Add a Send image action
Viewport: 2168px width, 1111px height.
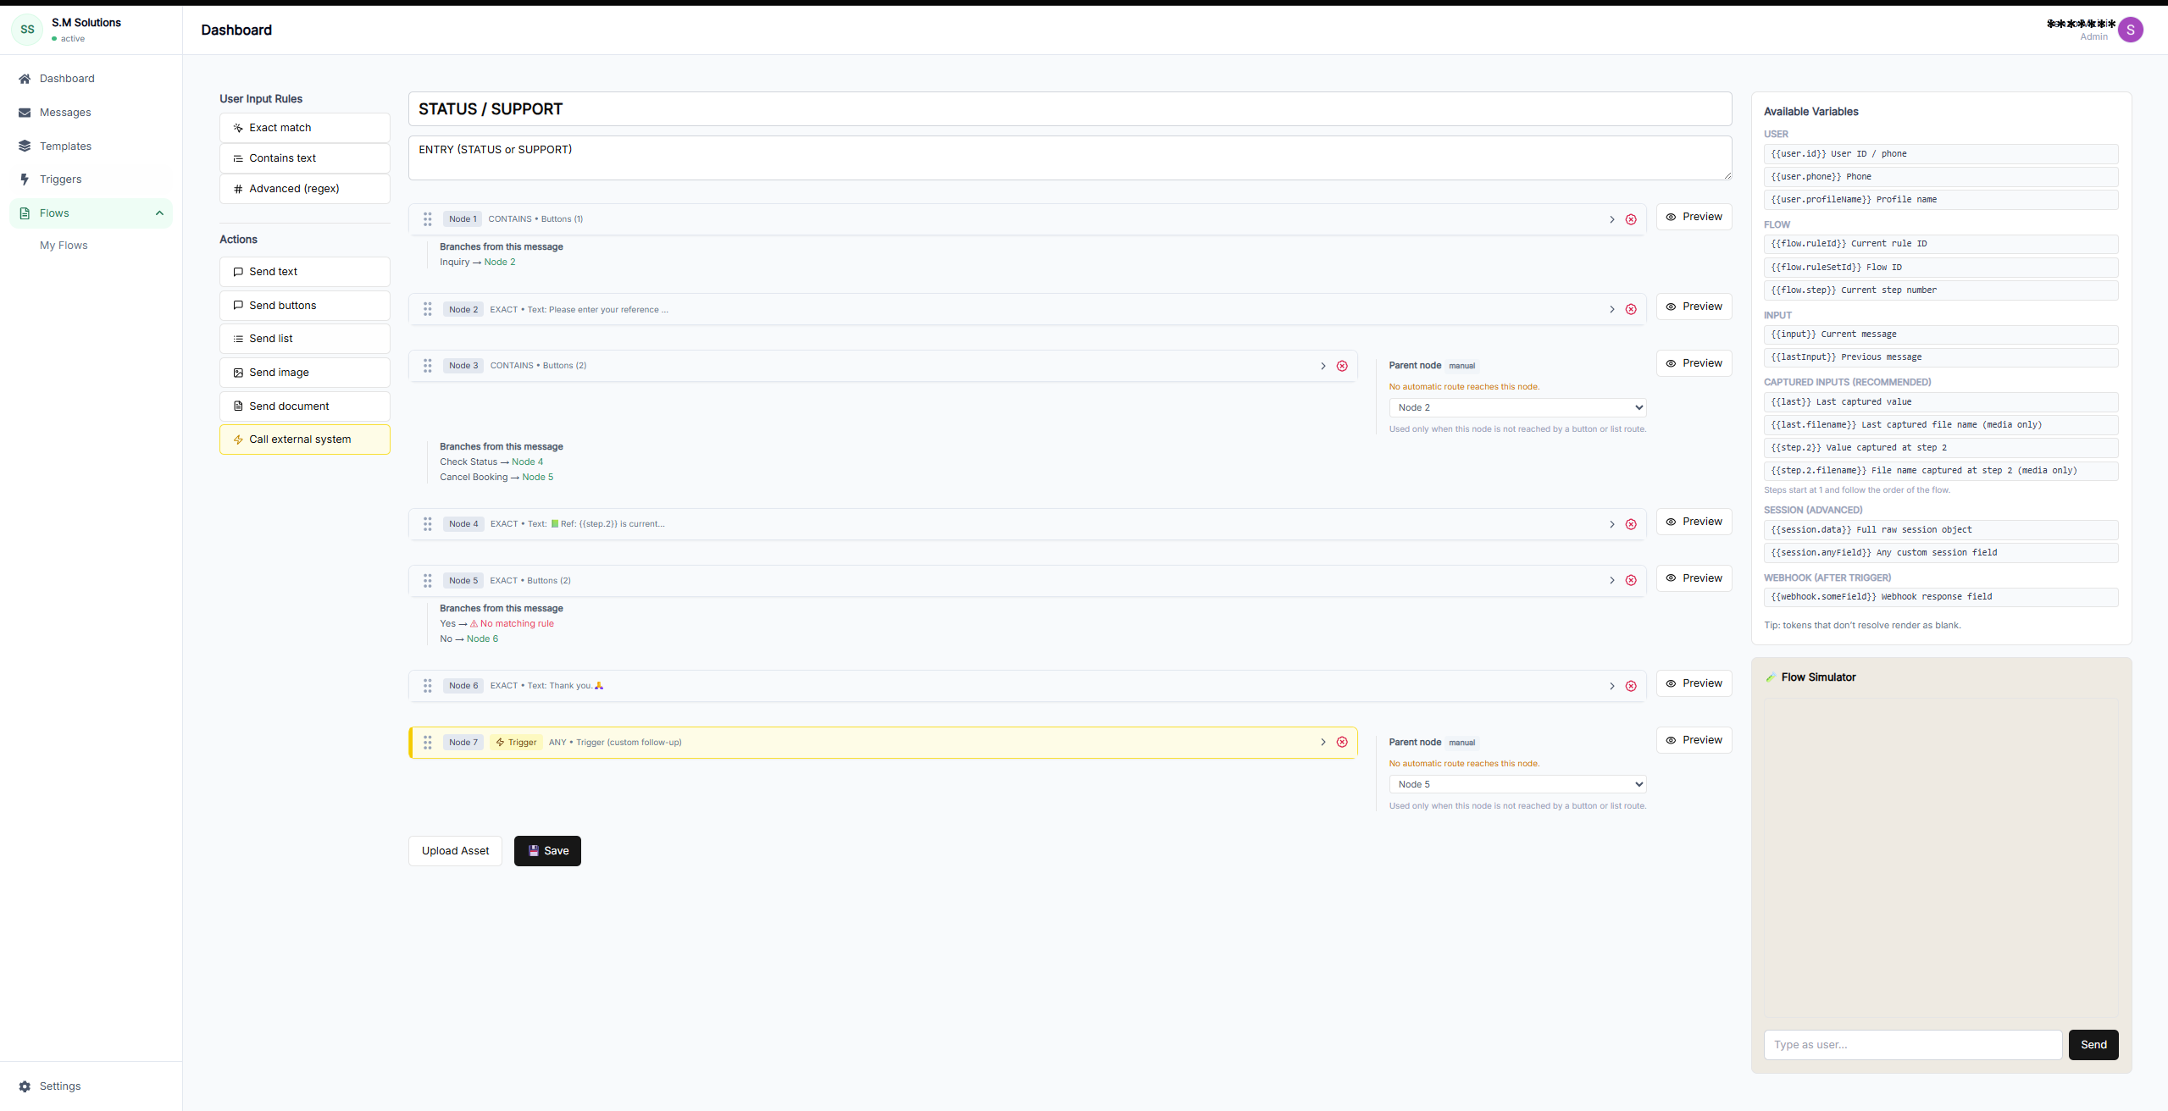[305, 373]
